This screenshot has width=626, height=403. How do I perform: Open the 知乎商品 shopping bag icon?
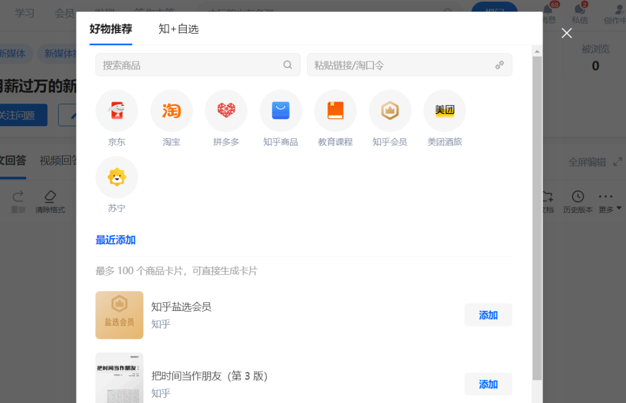(x=281, y=111)
